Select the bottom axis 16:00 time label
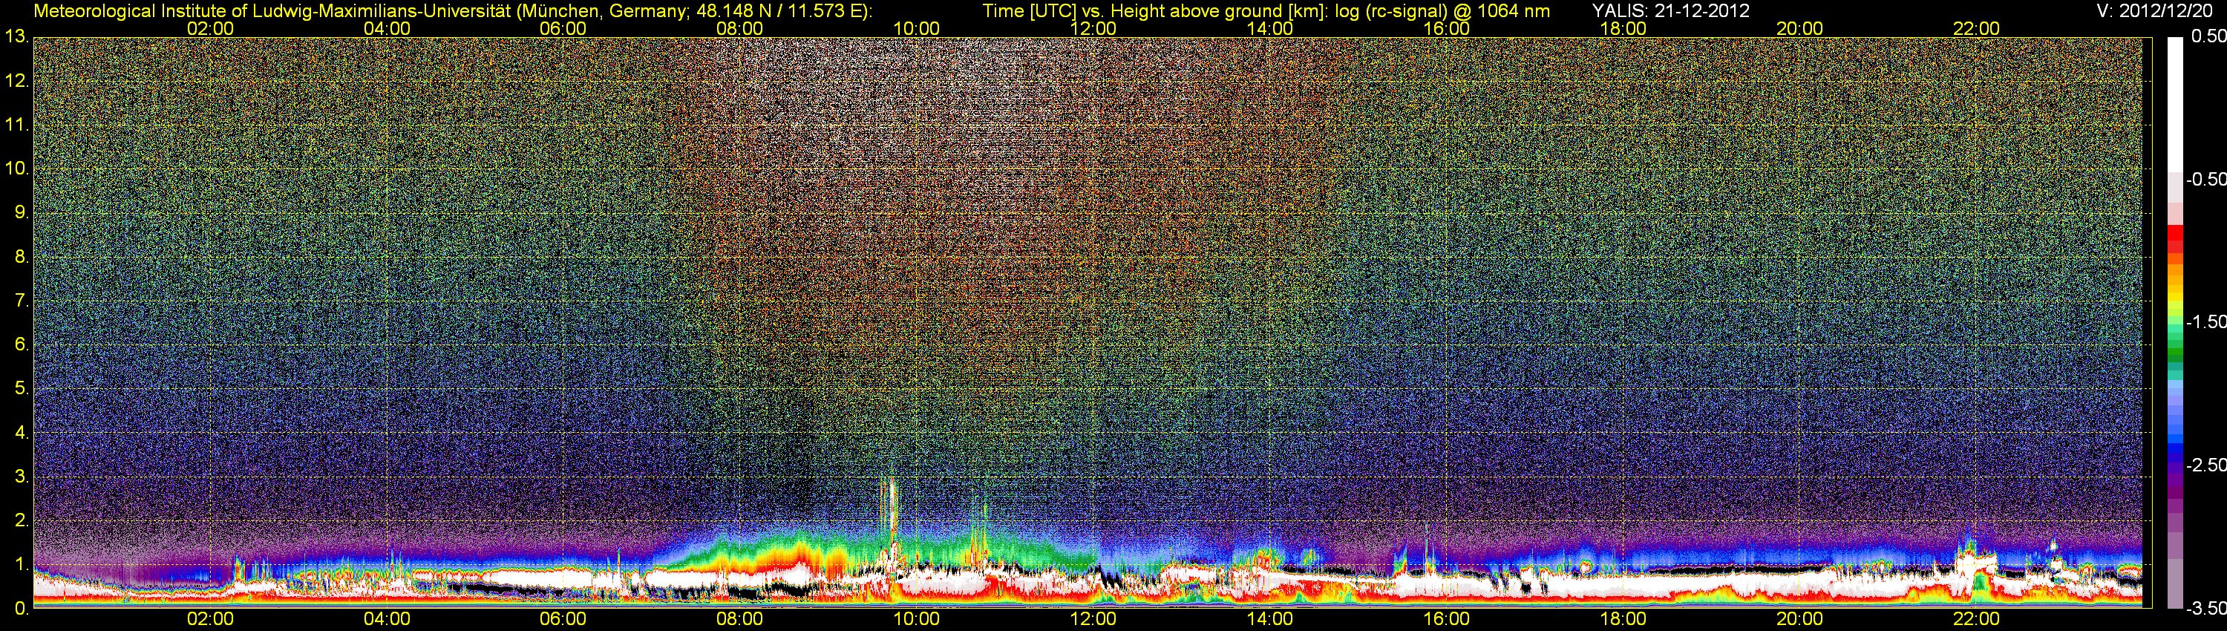The width and height of the screenshot is (2227, 631). pyautogui.click(x=1446, y=619)
